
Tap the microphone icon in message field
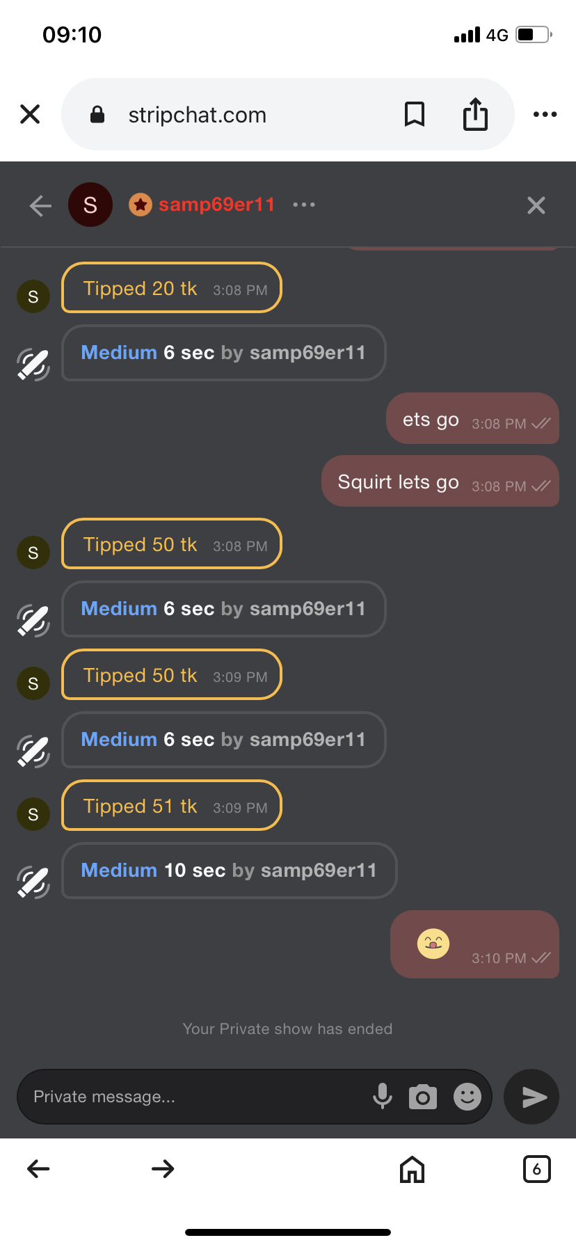point(382,1096)
